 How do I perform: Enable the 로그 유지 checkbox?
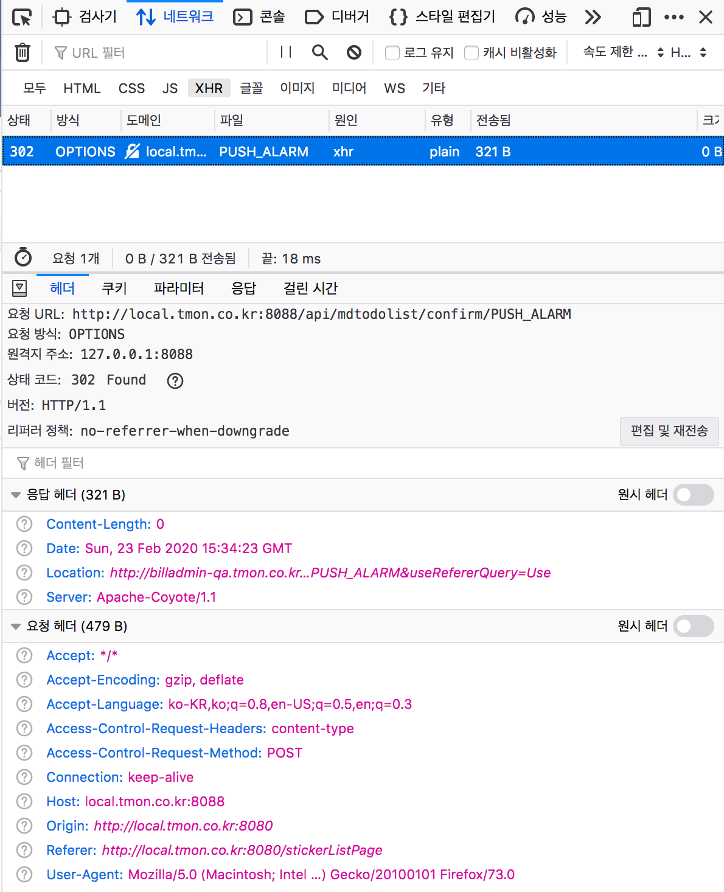click(392, 53)
